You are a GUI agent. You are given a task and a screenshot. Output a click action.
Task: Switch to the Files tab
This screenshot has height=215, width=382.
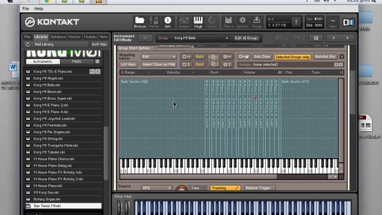point(27,37)
